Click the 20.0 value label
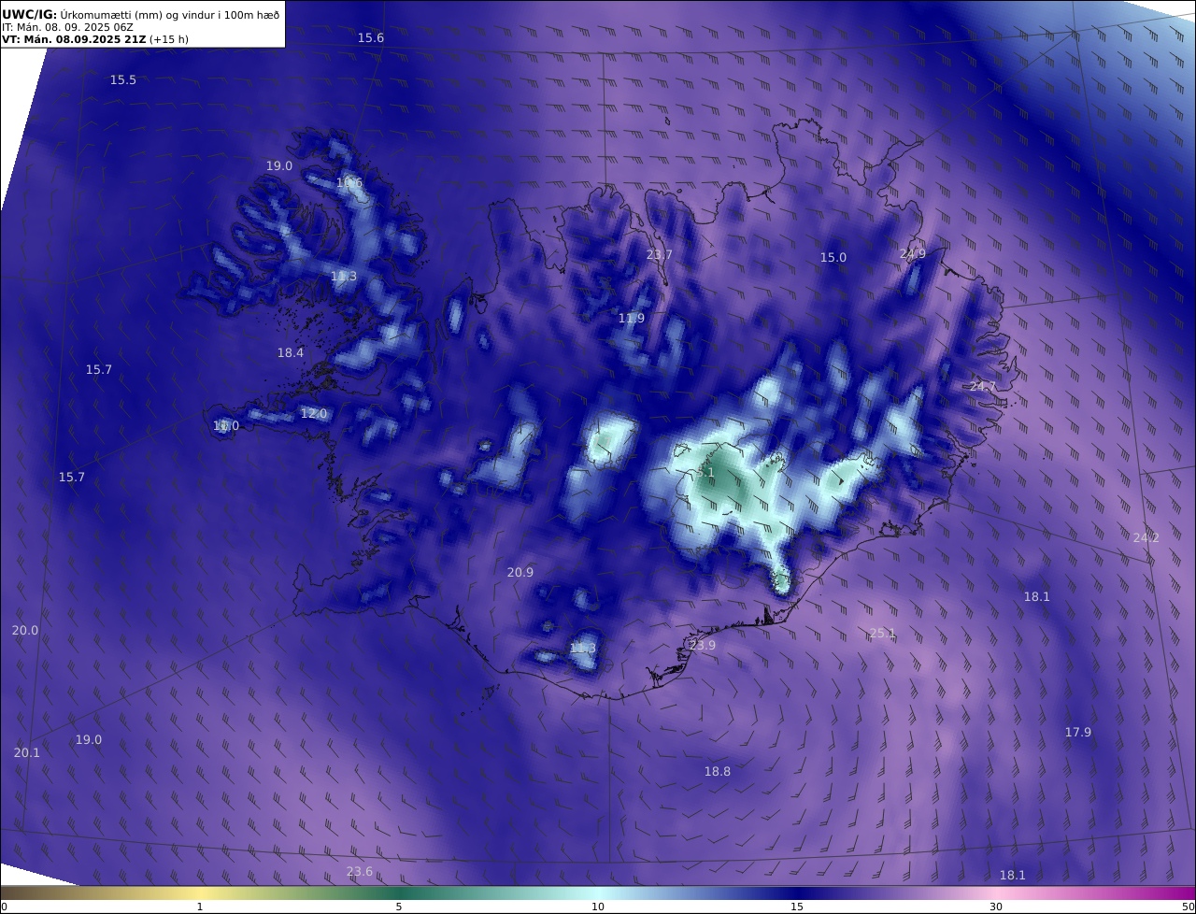 (25, 631)
